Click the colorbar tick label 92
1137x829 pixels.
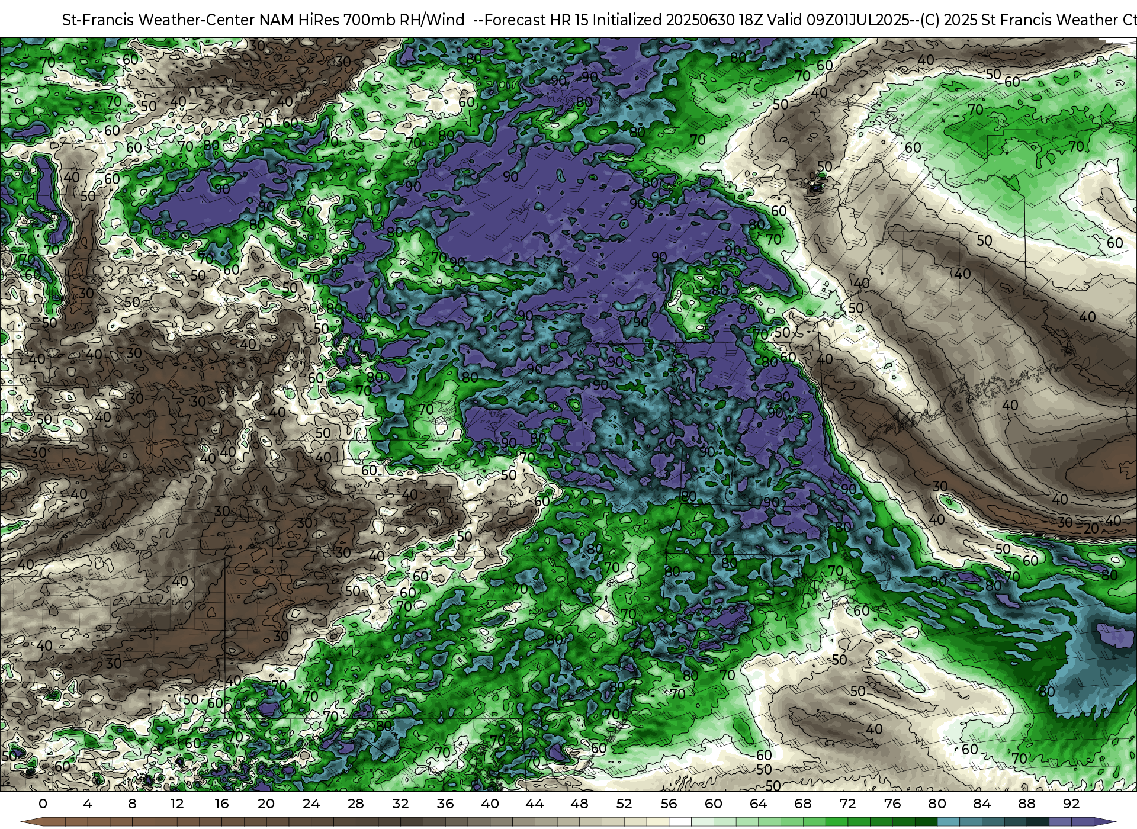(1071, 804)
